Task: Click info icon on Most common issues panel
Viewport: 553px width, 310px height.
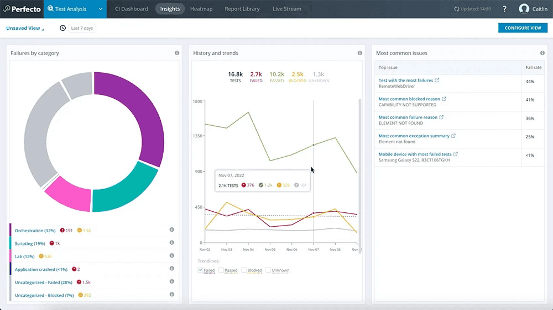Action: 542,53
